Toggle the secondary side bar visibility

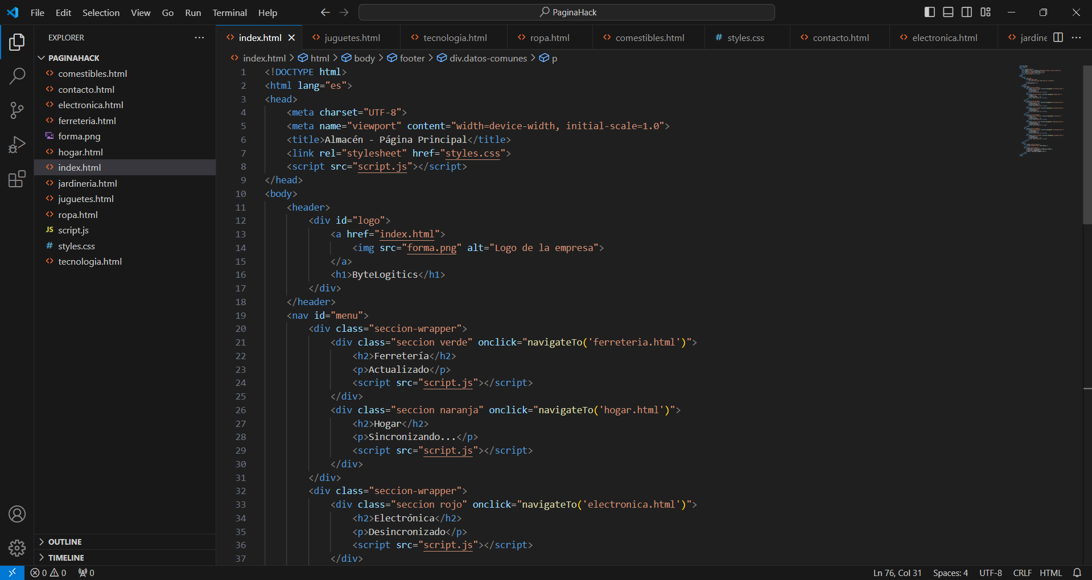coord(967,12)
